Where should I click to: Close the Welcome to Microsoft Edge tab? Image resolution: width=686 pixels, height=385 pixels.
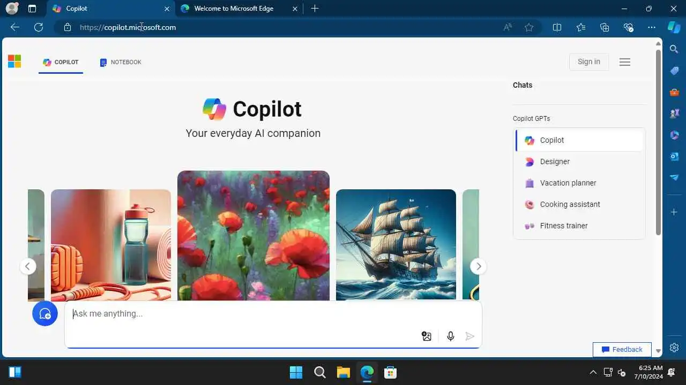(x=295, y=9)
